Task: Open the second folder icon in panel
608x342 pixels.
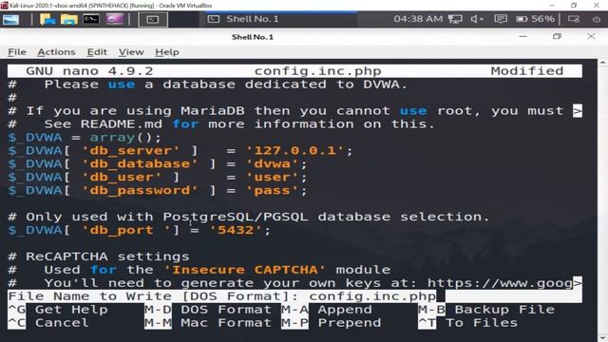Action: pos(69,19)
